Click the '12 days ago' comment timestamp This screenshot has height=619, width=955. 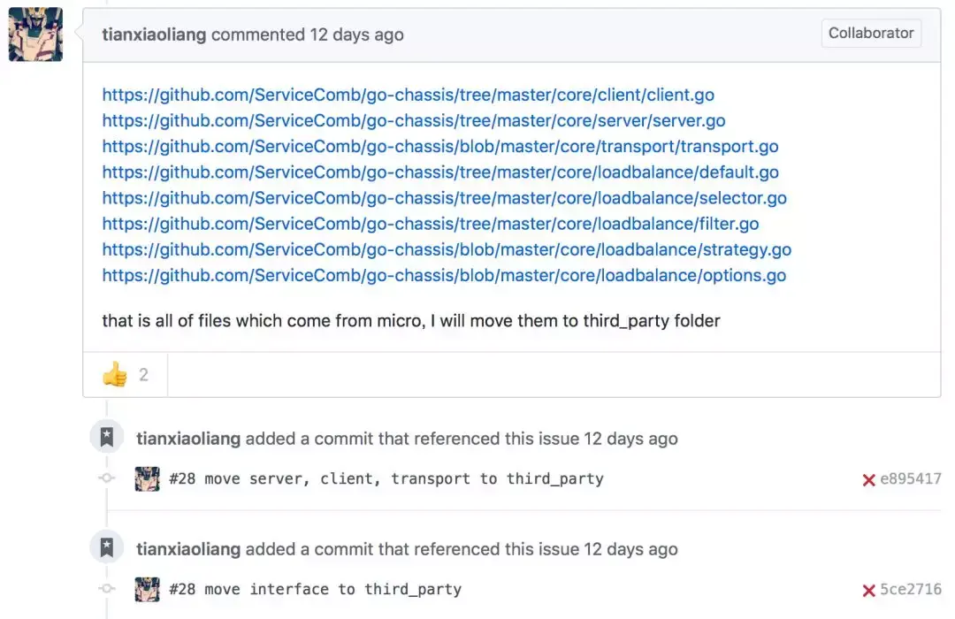tap(356, 35)
